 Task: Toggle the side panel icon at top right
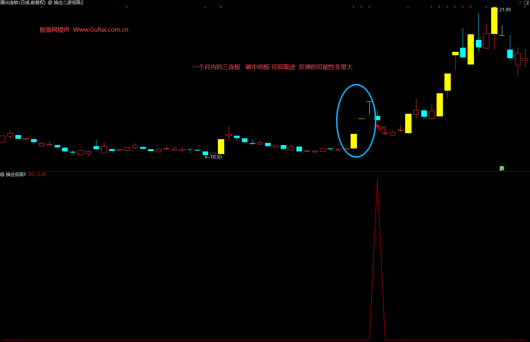point(526,3)
